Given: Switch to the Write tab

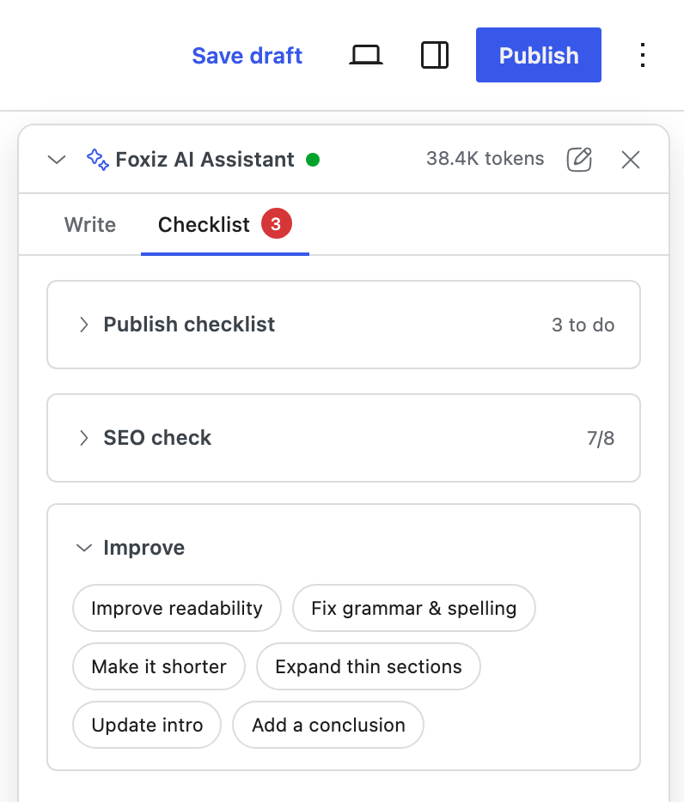Looking at the screenshot, I should pos(90,224).
